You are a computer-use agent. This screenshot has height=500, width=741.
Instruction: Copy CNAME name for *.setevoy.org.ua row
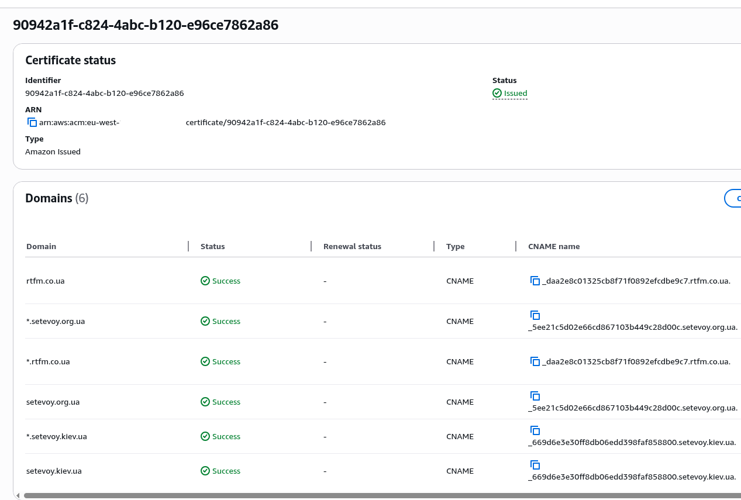tap(535, 315)
